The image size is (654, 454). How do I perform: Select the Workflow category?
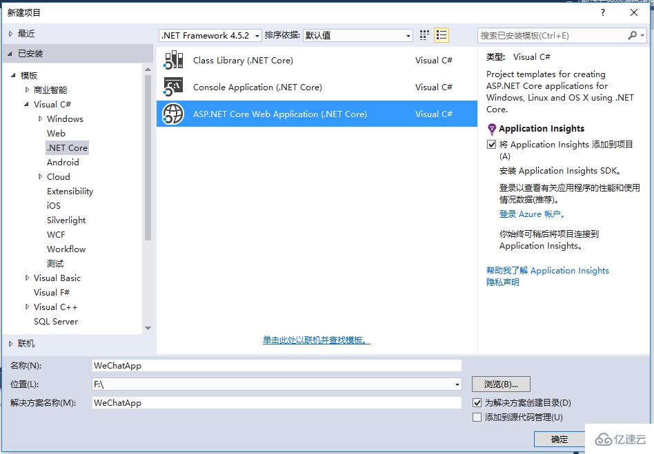(66, 249)
